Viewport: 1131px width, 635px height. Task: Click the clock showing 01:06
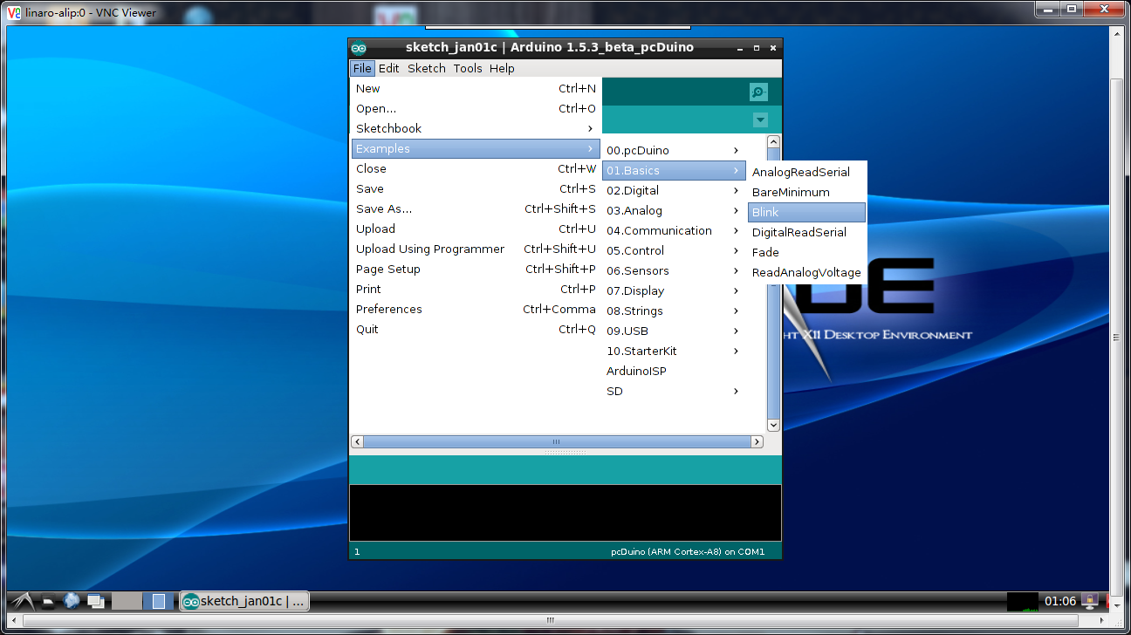tap(1059, 601)
